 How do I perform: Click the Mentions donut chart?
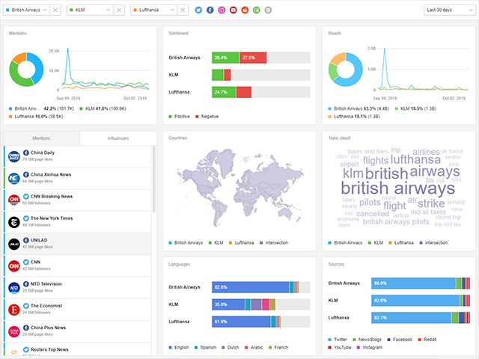click(26, 70)
